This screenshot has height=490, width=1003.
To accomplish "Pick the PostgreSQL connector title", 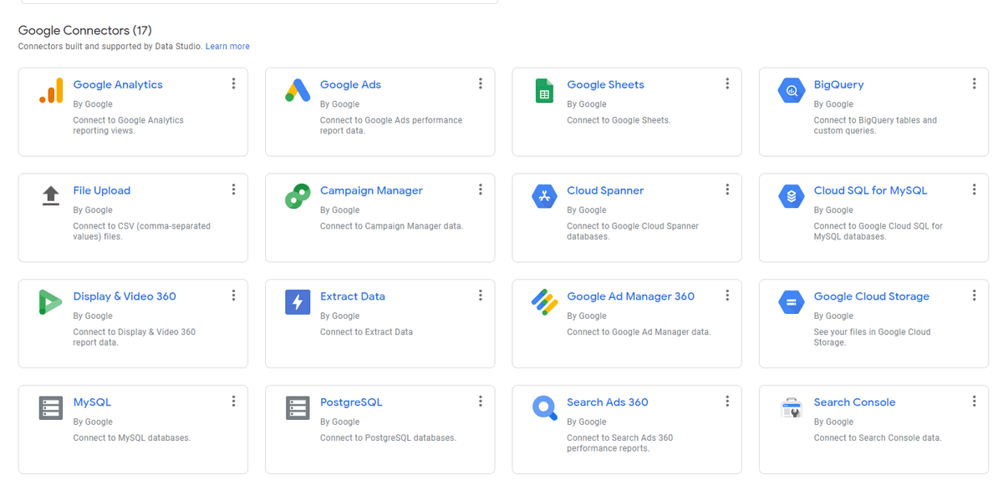I will [x=351, y=402].
